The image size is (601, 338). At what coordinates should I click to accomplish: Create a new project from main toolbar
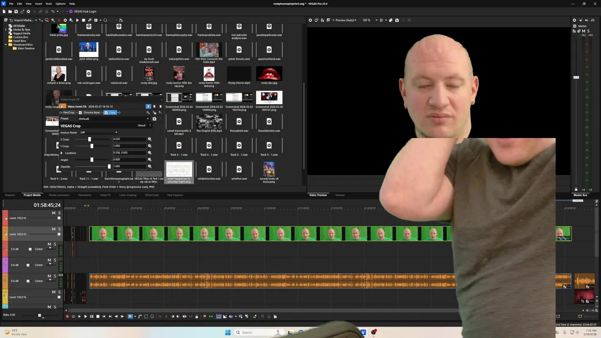click(x=4, y=12)
